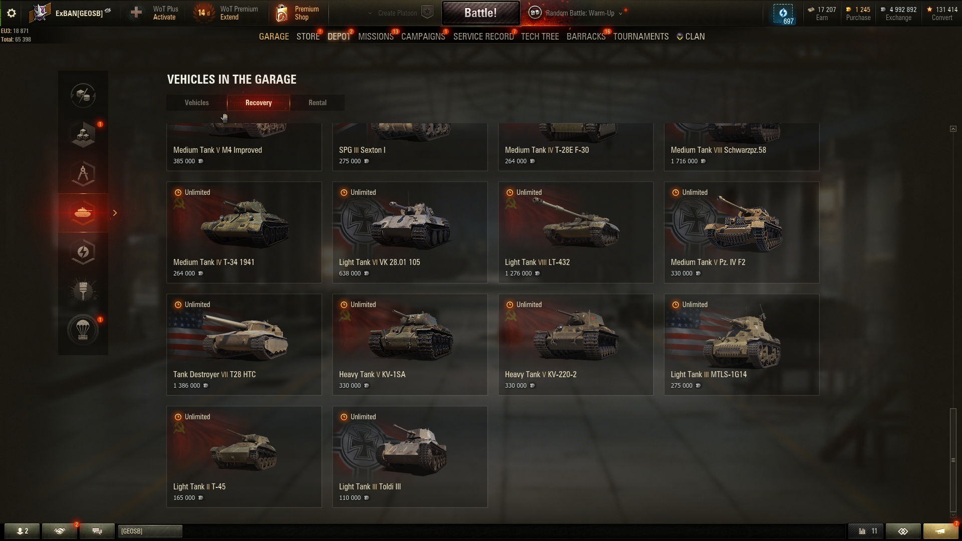Switch to the Vehicles tab
Viewport: 962px width, 541px height.
(196, 103)
